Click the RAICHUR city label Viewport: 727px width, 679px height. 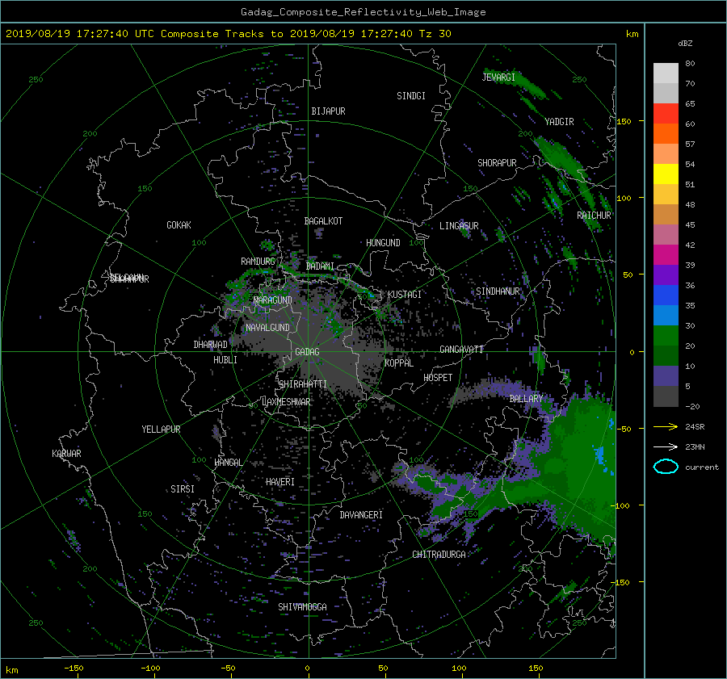pos(594,216)
